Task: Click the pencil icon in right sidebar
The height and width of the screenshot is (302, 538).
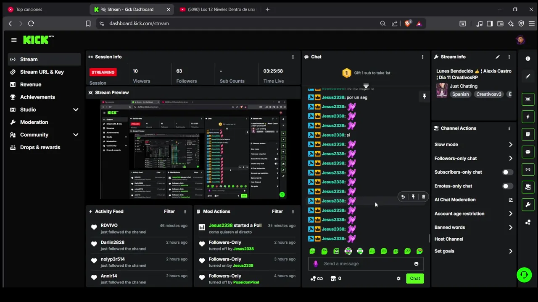Action: coord(528,76)
